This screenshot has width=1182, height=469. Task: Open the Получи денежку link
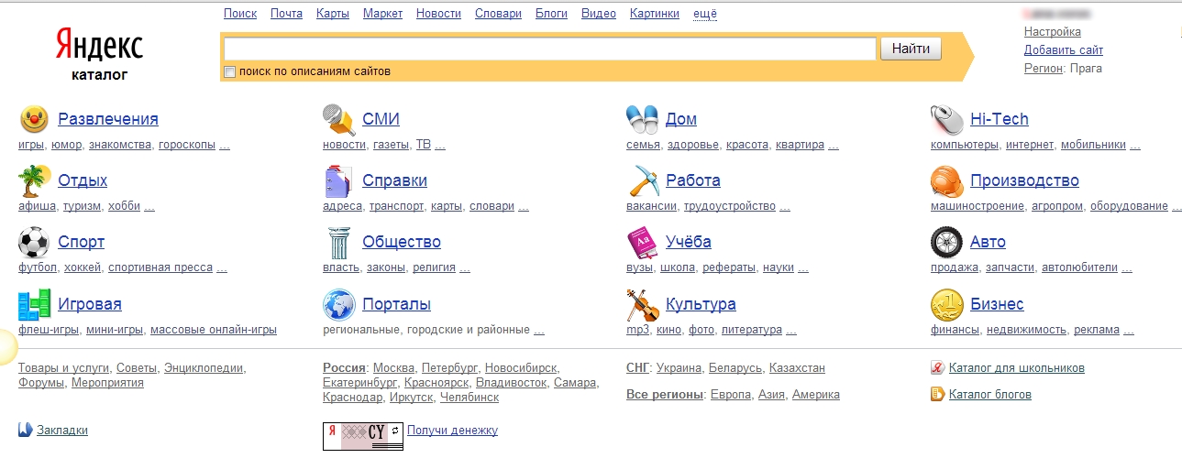[452, 431]
